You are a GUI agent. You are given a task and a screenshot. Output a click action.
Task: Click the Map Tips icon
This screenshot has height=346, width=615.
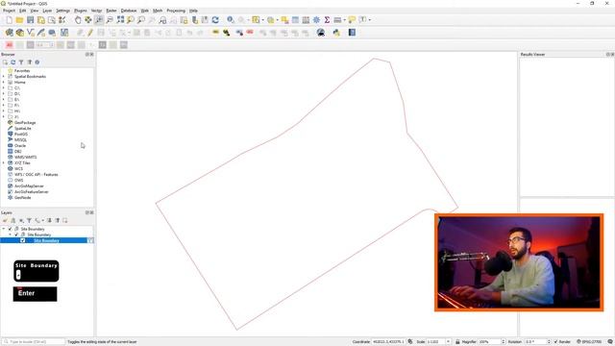click(x=352, y=20)
